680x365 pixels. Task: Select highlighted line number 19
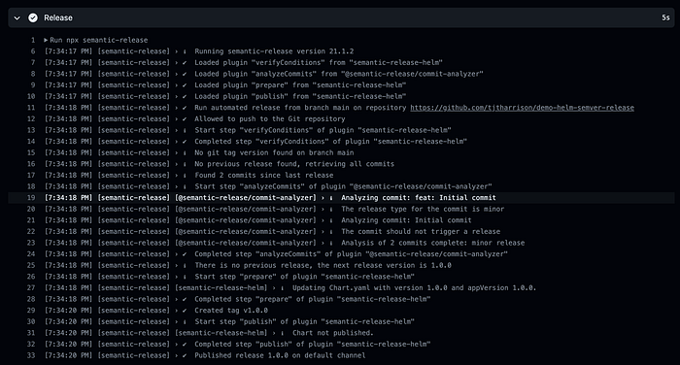click(31, 198)
